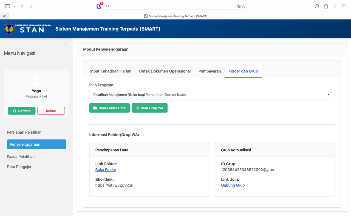Click the Bitwarden extension icon in toolbar
The image size is (351, 219).
pos(99,6)
